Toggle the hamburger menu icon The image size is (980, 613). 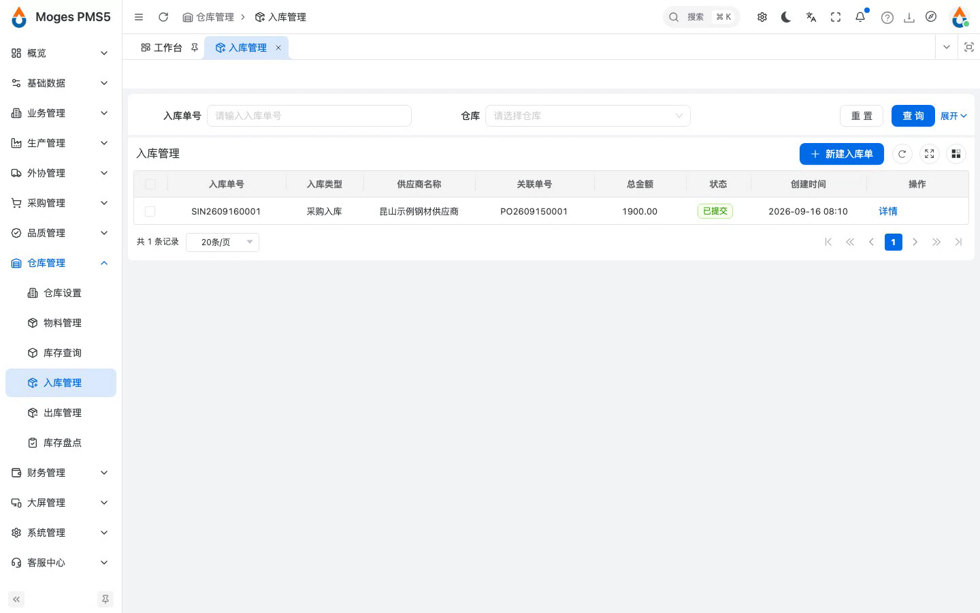139,17
